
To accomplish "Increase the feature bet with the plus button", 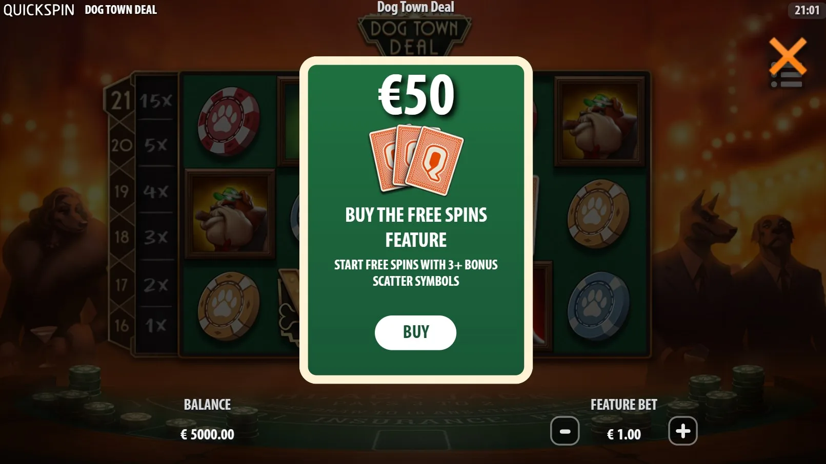I will [683, 431].
